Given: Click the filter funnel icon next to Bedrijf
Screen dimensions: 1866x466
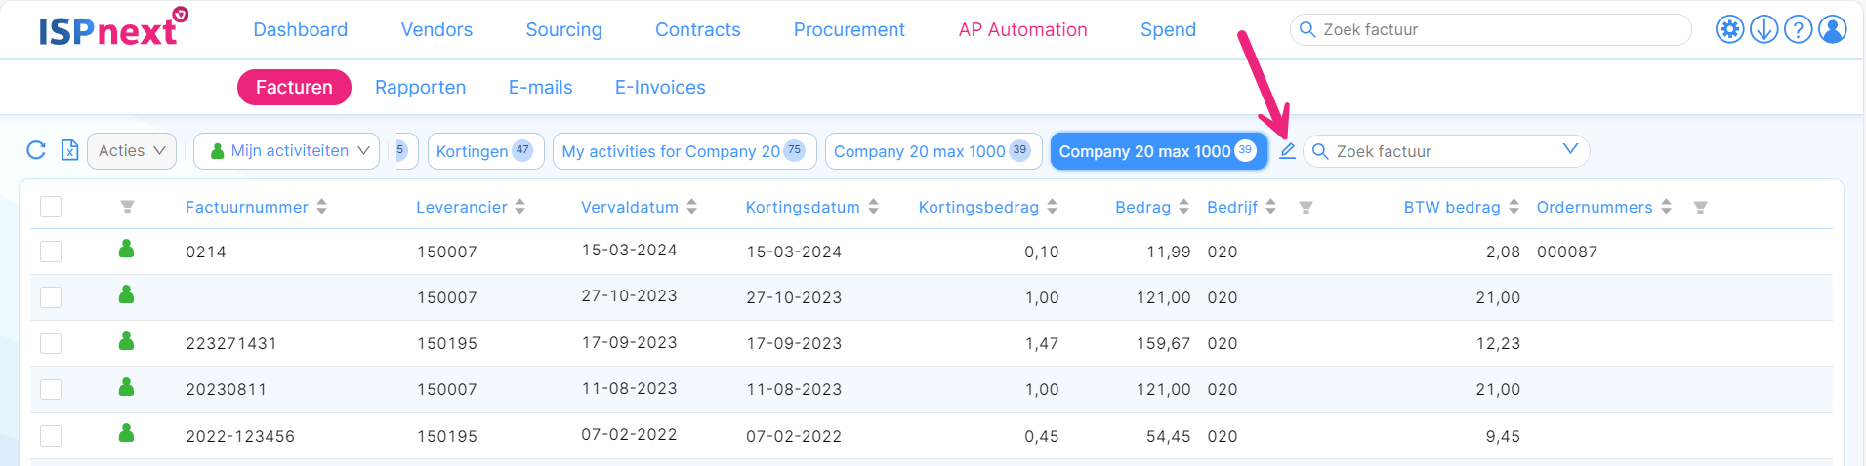Looking at the screenshot, I should click(x=1306, y=208).
